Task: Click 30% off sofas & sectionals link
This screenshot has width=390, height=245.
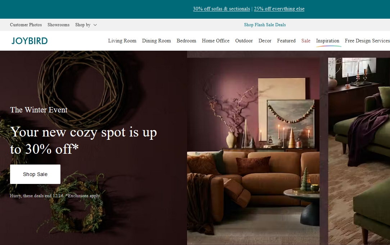Action: [x=221, y=9]
